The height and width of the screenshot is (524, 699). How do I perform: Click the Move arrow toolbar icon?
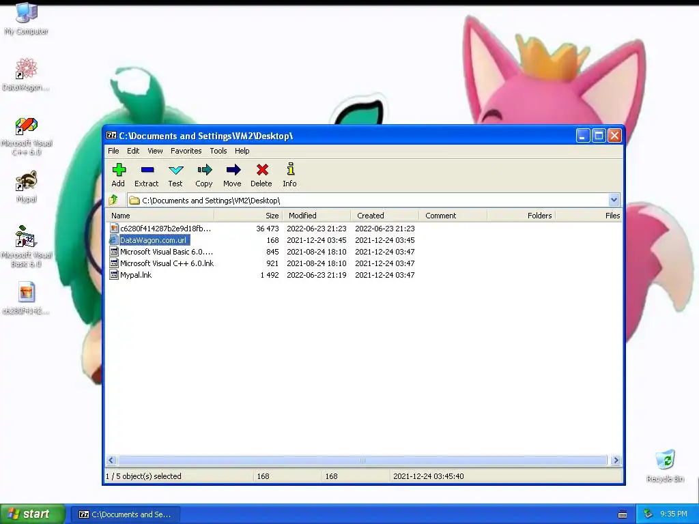tap(233, 170)
